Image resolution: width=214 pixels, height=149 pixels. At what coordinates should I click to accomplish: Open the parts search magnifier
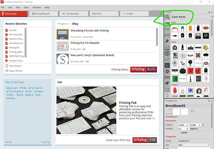click(x=167, y=17)
